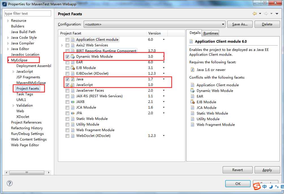Image resolution: width=284 pixels, height=194 pixels.
Task: Click the Save As button
Action: click(x=240, y=24)
